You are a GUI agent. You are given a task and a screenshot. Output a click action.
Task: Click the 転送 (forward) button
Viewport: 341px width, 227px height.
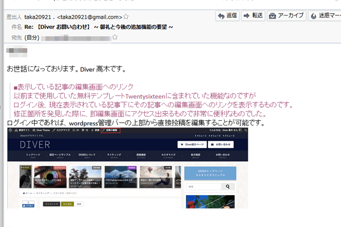click(253, 15)
